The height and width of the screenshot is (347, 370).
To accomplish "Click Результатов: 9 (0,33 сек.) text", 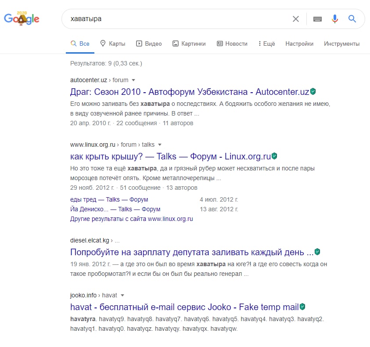I will click(106, 64).
